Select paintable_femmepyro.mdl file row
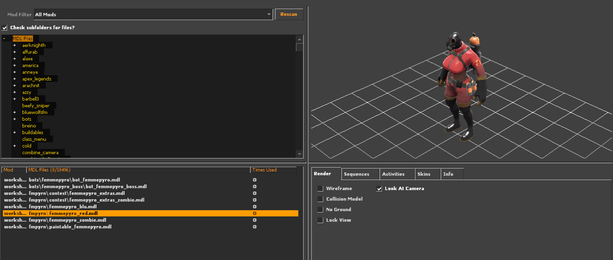Viewport: 613px width, 260px height. point(150,226)
